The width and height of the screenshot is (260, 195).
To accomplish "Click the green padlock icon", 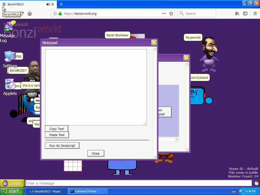I will 60,14.
